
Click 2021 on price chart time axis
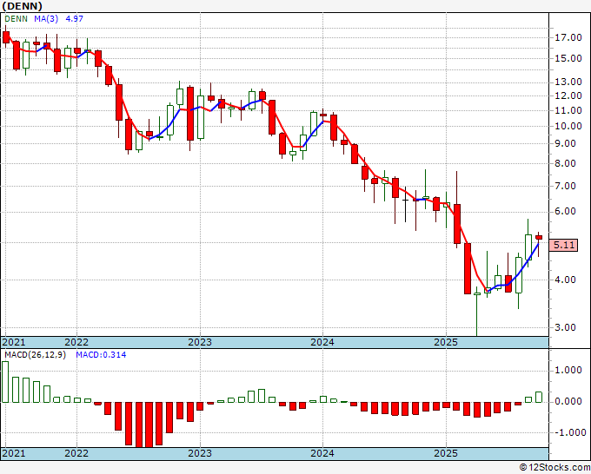[14, 342]
